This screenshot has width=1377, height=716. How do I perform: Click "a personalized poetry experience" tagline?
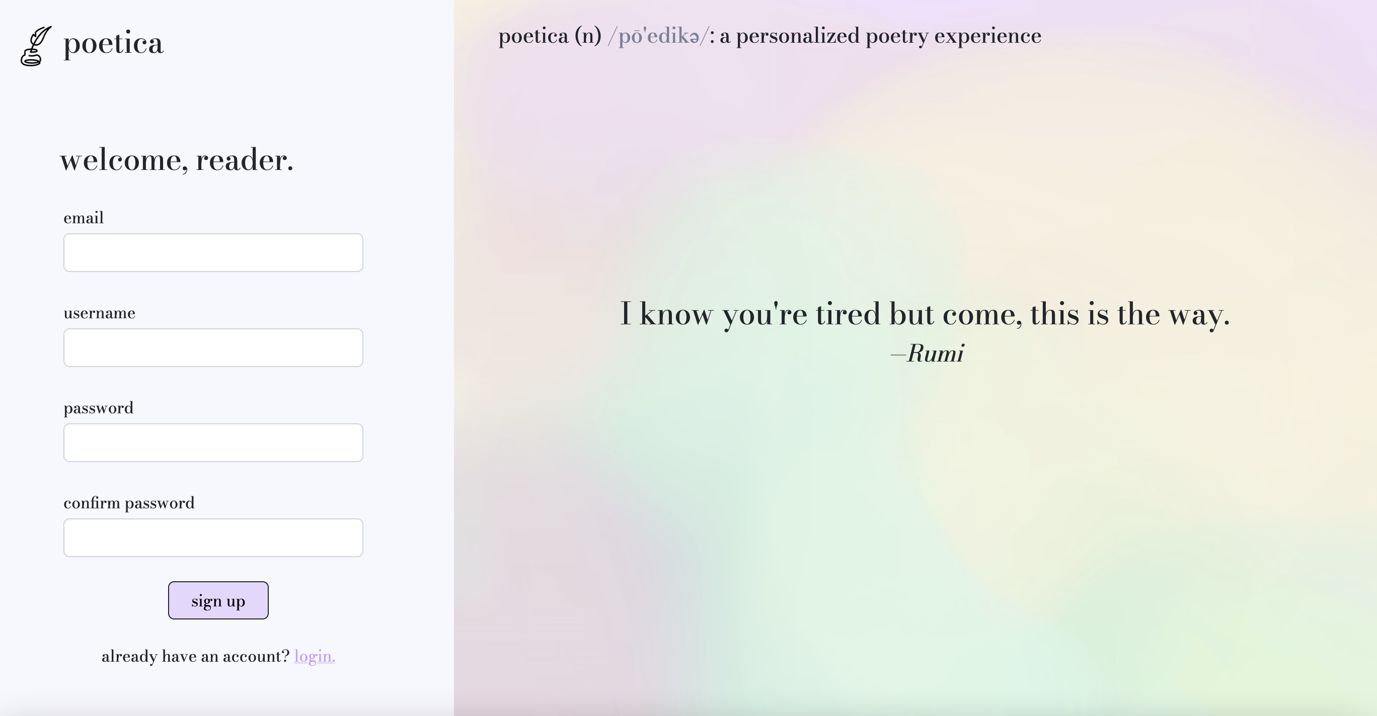880,36
